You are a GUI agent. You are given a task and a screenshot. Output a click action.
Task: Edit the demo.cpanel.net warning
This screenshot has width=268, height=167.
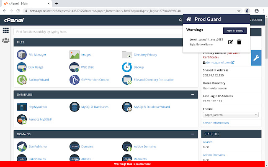click(231, 42)
